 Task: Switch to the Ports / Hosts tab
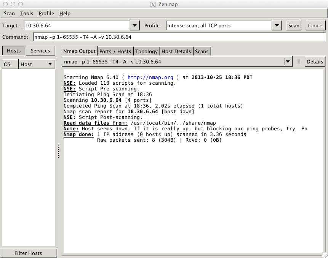[x=115, y=51]
